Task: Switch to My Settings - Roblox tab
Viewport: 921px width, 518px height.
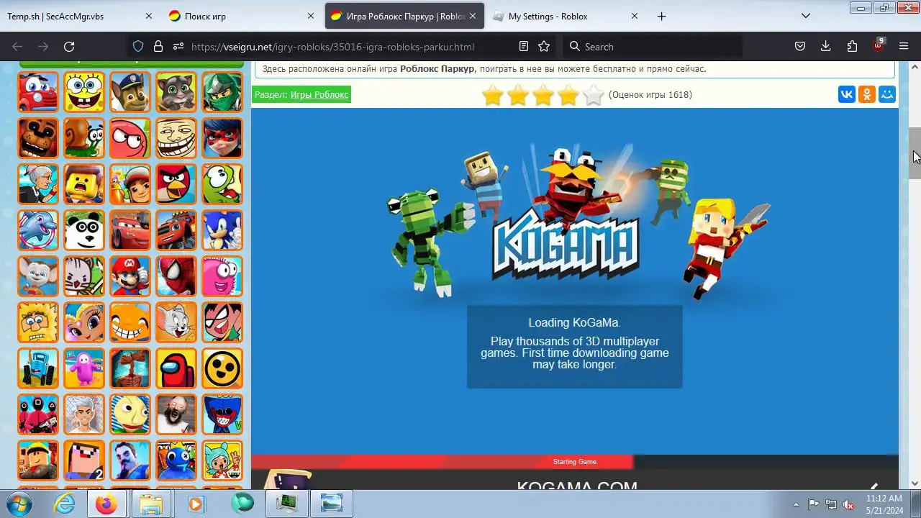Action: 566,16
